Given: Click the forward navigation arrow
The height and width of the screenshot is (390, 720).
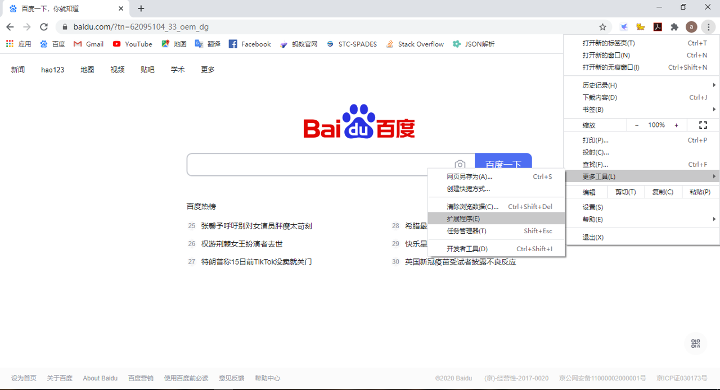Looking at the screenshot, I should pyautogui.click(x=27, y=27).
